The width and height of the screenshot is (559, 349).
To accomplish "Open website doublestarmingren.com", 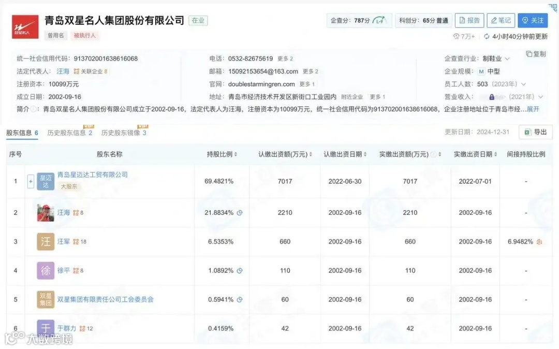I will pos(261,84).
